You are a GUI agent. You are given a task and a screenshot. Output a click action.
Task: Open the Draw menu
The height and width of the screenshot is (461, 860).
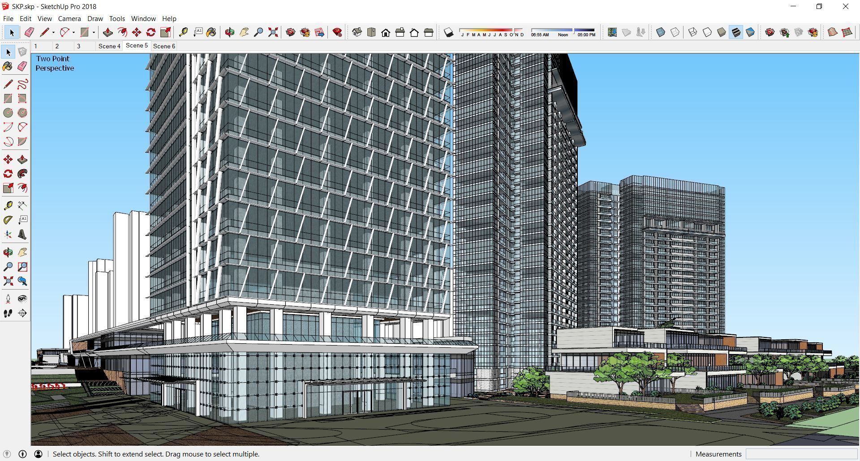95,18
